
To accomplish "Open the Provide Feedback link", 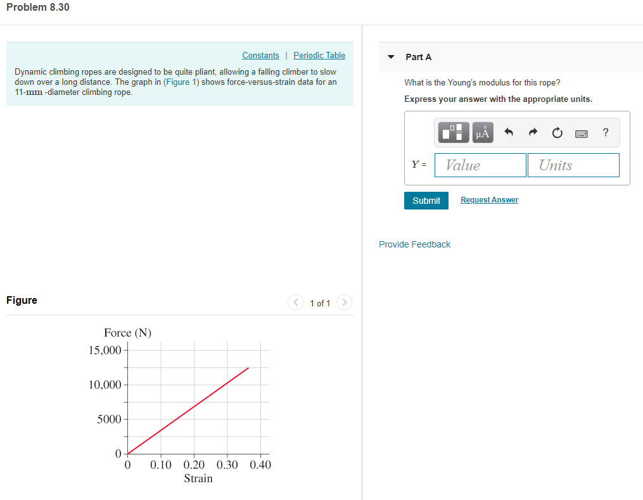I will point(414,244).
